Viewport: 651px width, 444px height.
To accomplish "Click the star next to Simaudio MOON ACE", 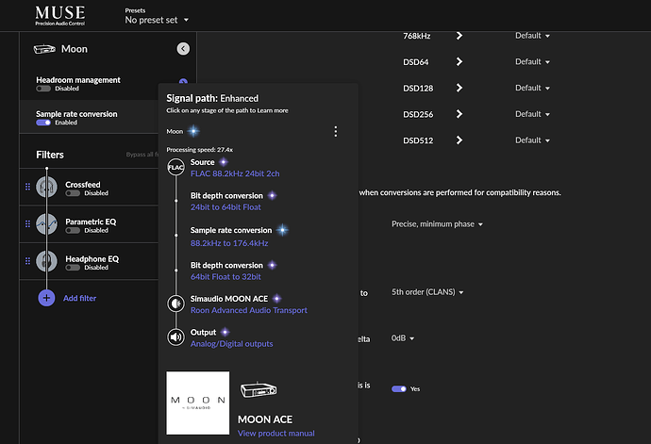I will point(277,298).
